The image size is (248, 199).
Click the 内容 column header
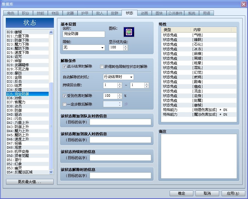211,30
